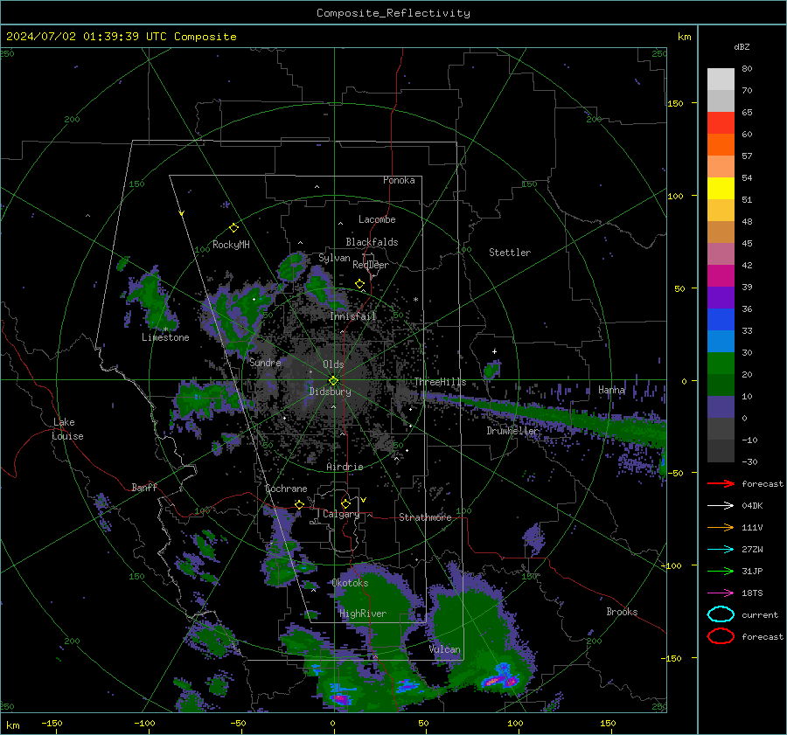
Task: Click the Vulcan town label
Action: tap(445, 649)
